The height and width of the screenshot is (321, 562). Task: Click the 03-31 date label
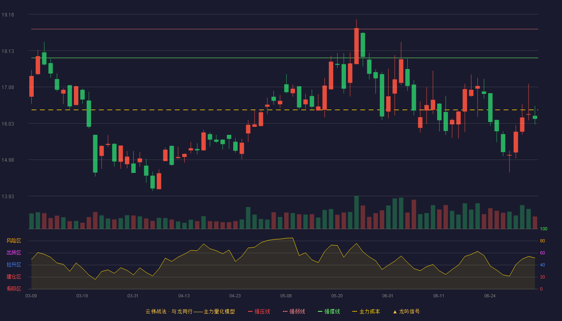click(133, 296)
